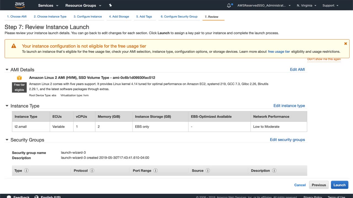Image resolution: width=353 pixels, height=198 pixels.
Task: Click the Protocol column info icon
Action: [x=92, y=170]
